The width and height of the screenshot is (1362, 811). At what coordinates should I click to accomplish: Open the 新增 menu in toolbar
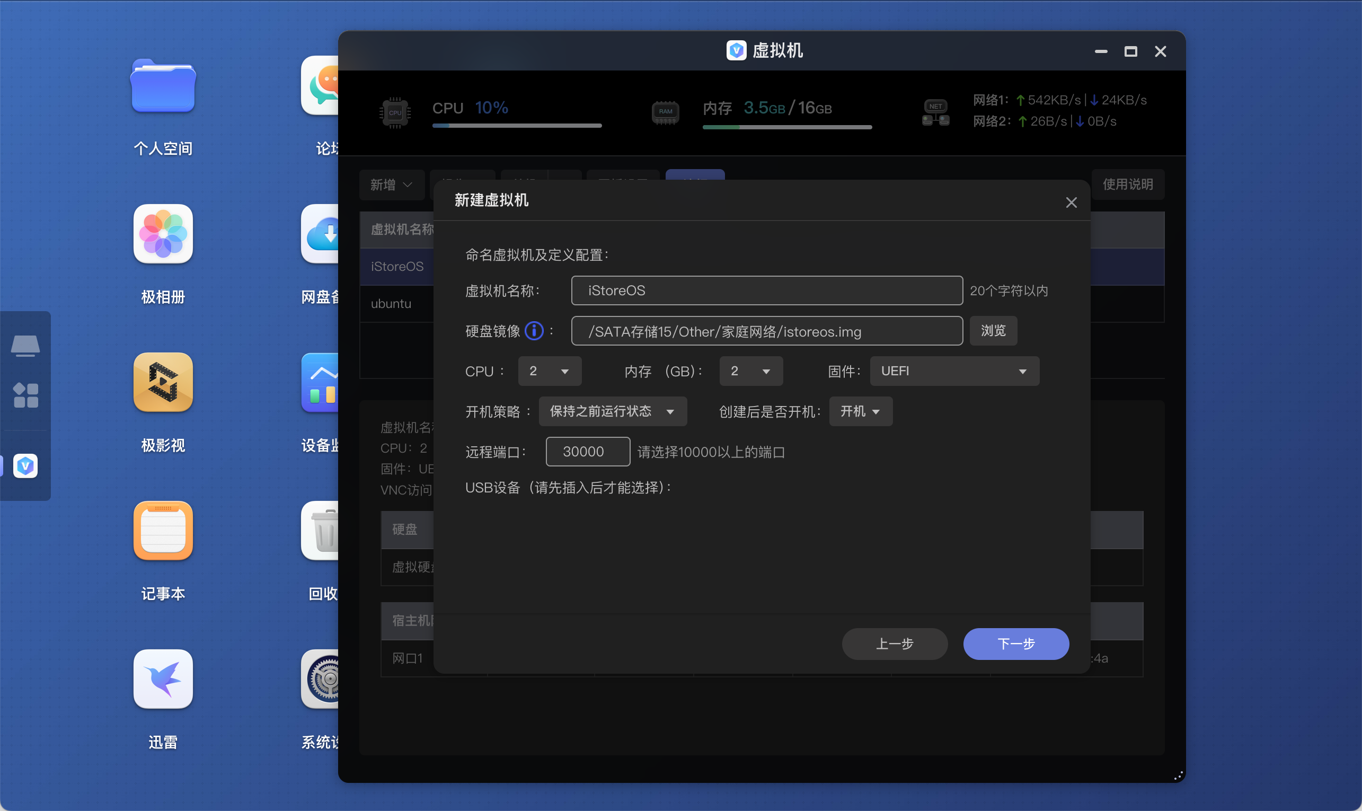391,184
